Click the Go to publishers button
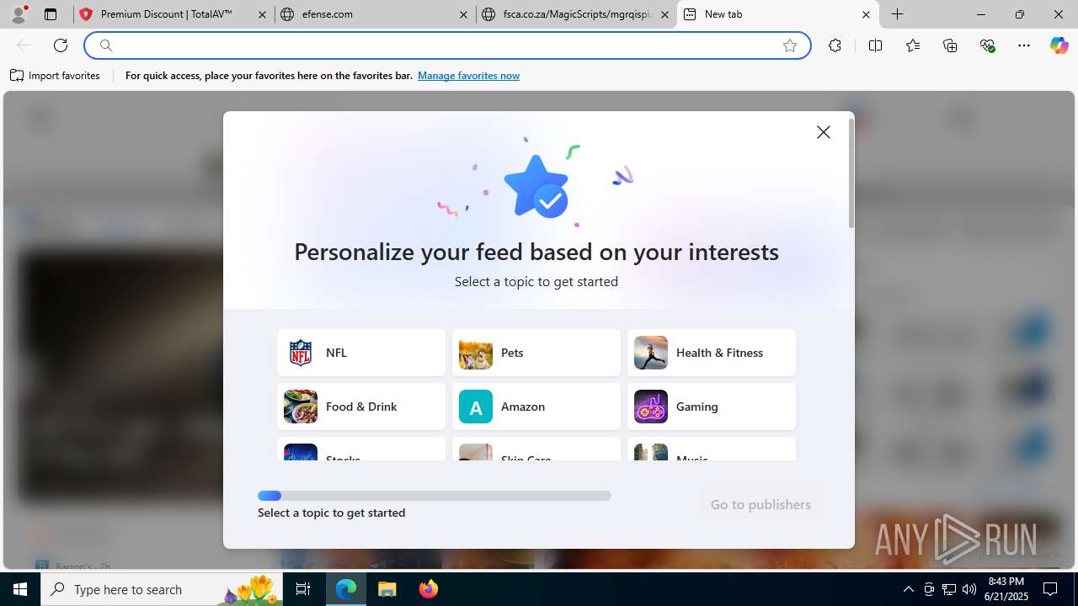This screenshot has height=606, width=1078. pos(760,504)
